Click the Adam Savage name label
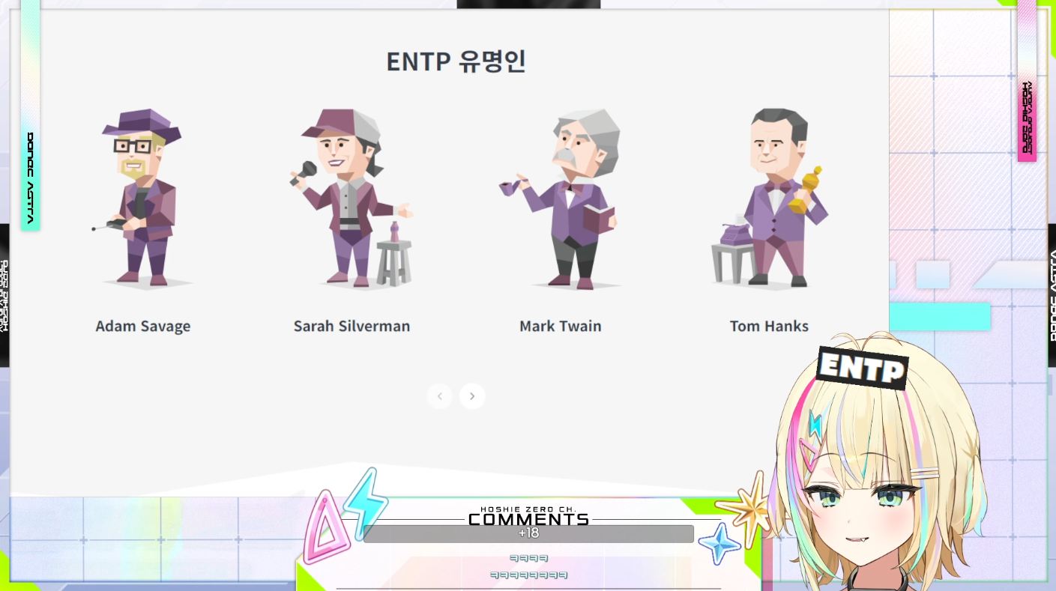 pyautogui.click(x=143, y=327)
